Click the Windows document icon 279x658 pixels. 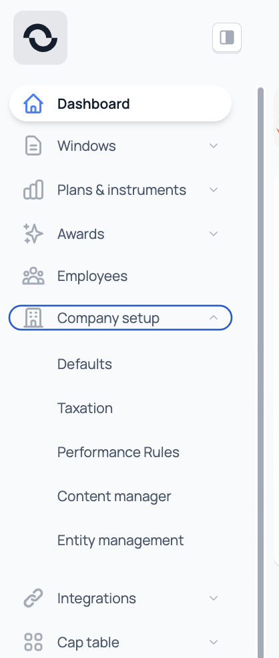pos(33,146)
